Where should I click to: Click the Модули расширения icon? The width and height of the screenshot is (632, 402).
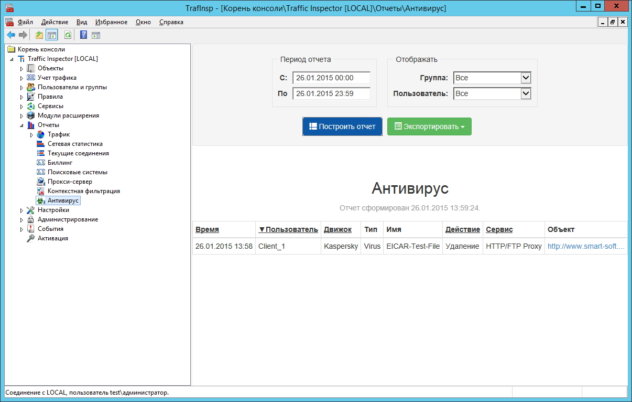pyautogui.click(x=31, y=115)
